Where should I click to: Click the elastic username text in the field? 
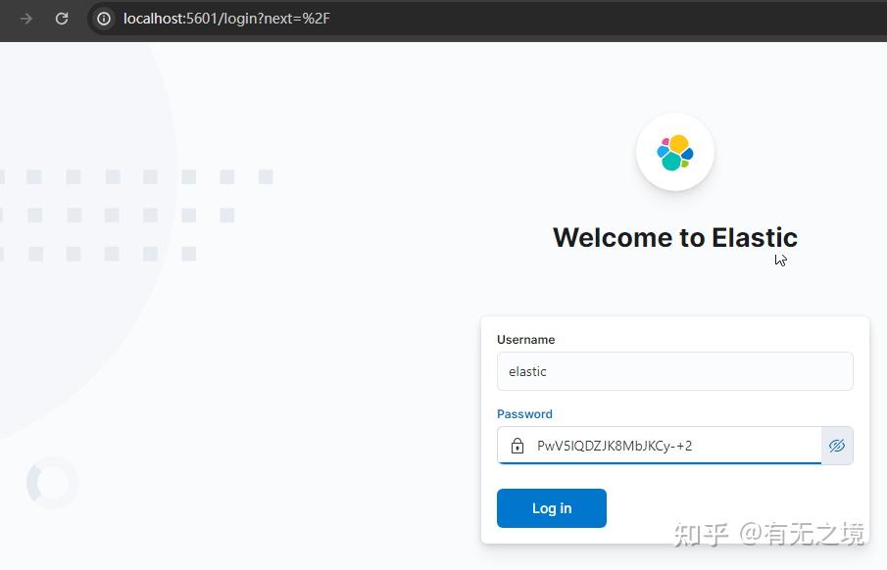point(527,371)
